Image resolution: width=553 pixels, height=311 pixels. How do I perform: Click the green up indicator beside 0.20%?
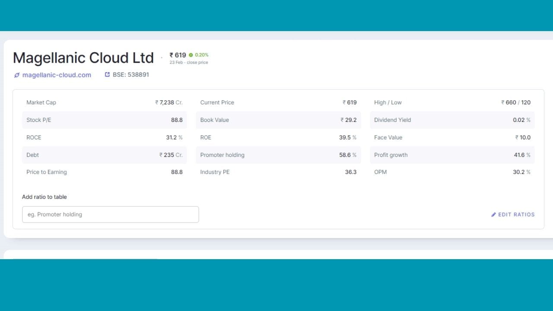point(191,55)
